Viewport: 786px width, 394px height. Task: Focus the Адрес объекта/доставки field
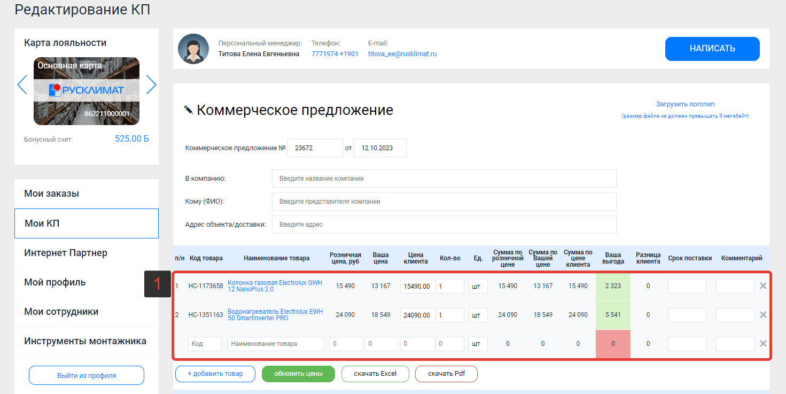[444, 225]
